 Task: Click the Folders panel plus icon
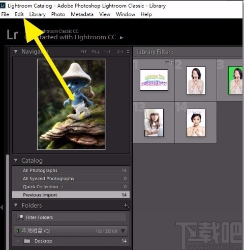click(126, 206)
